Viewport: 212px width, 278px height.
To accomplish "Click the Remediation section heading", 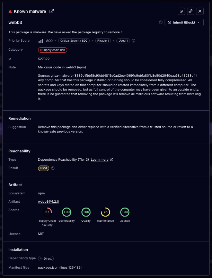I will coord(19,118).
